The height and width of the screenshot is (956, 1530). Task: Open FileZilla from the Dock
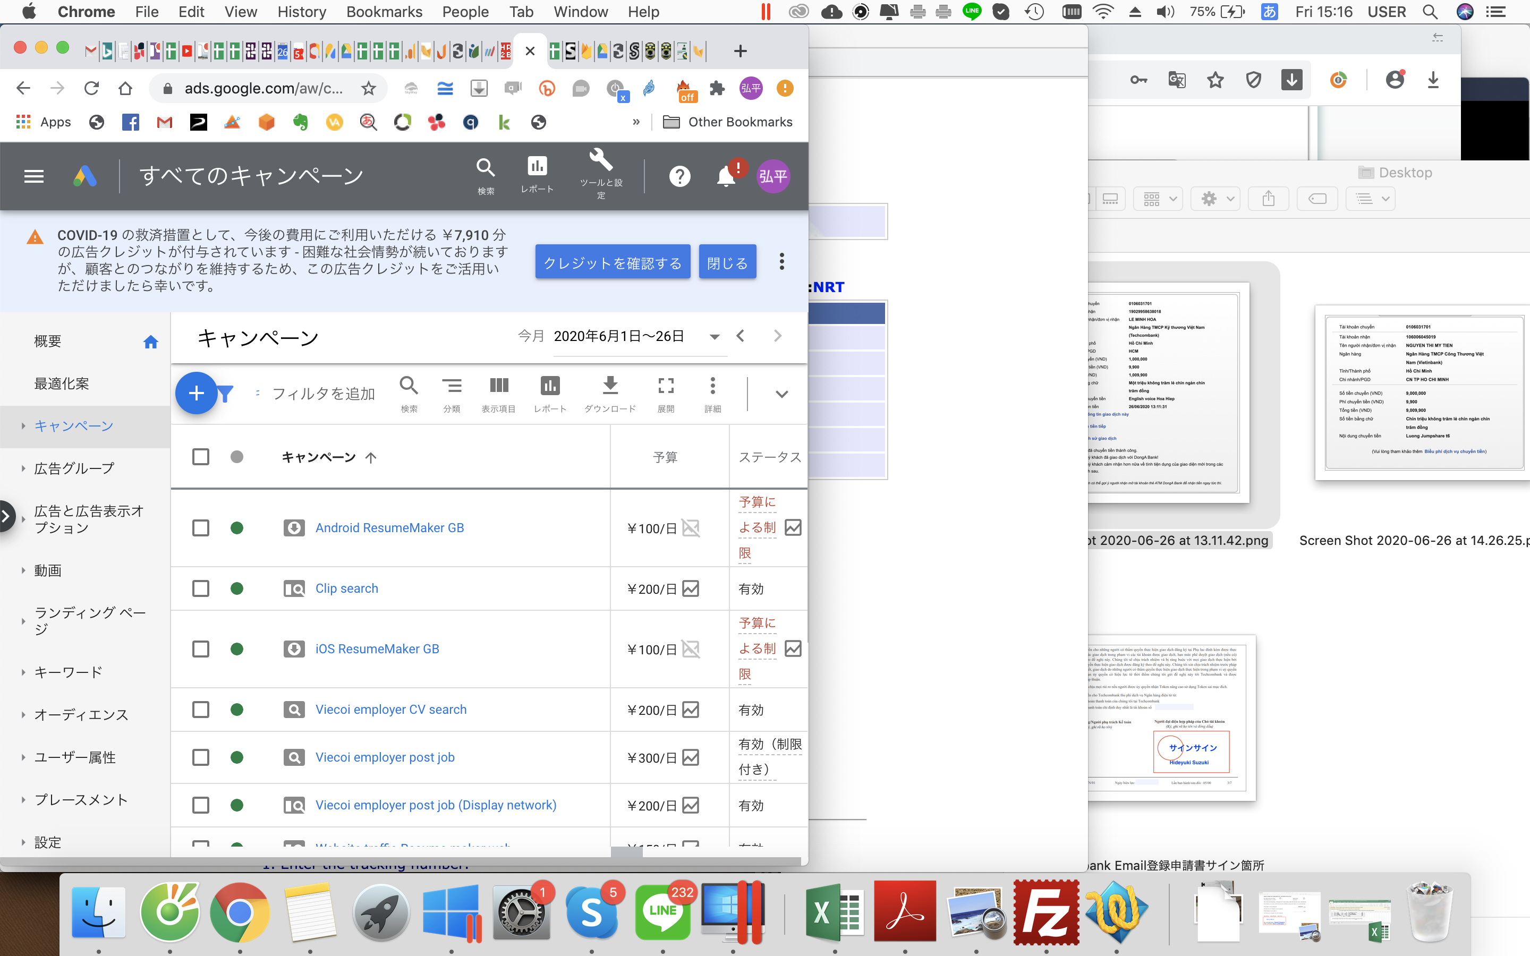1047,912
